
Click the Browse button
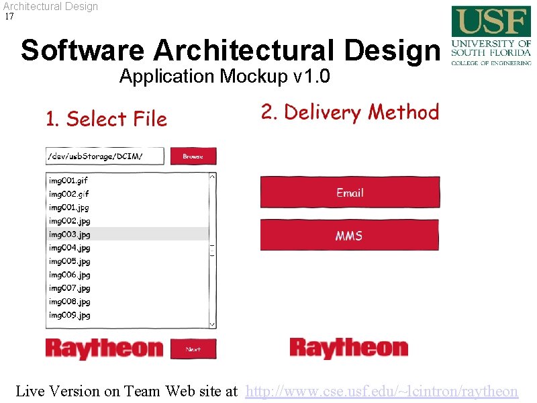pyautogui.click(x=193, y=156)
